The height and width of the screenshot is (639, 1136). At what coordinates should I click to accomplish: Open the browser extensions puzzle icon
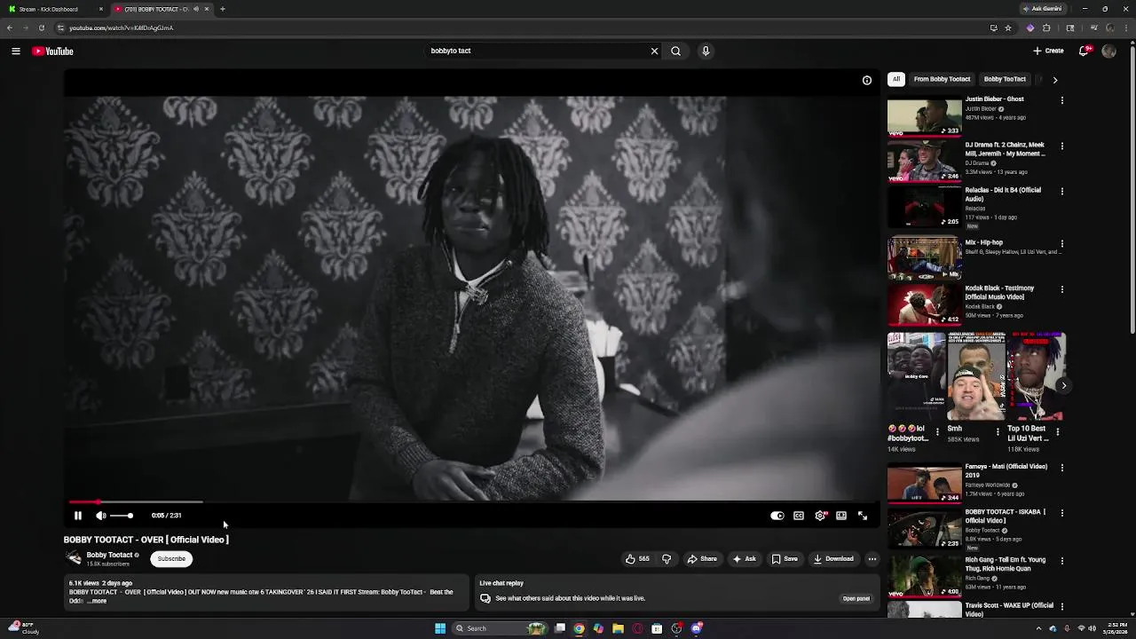pos(1046,28)
